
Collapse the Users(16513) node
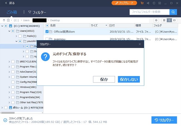(x=9, y=31)
